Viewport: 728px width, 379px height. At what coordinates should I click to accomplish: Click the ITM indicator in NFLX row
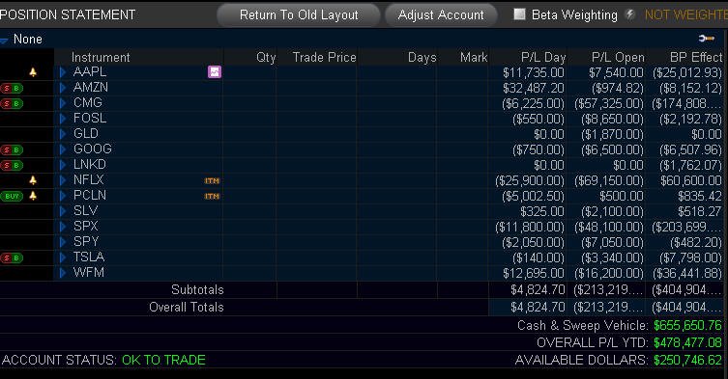point(212,180)
